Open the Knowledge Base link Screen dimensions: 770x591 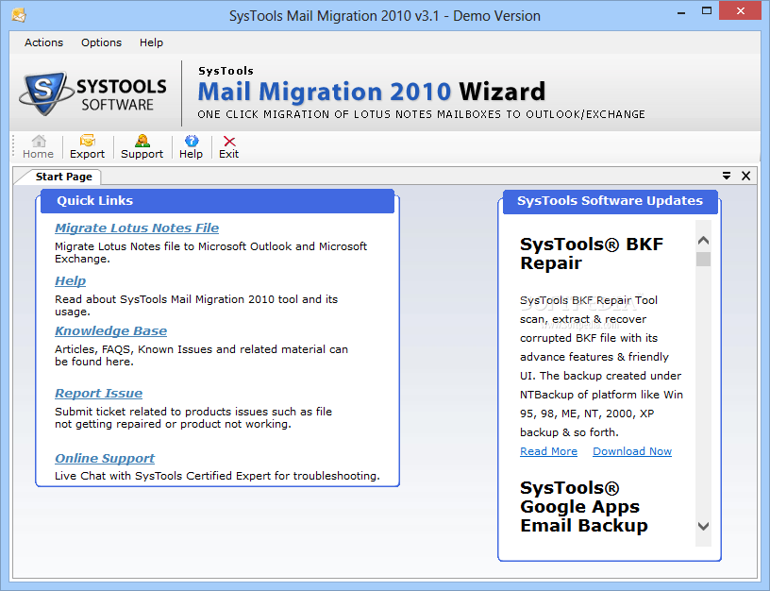pos(110,331)
